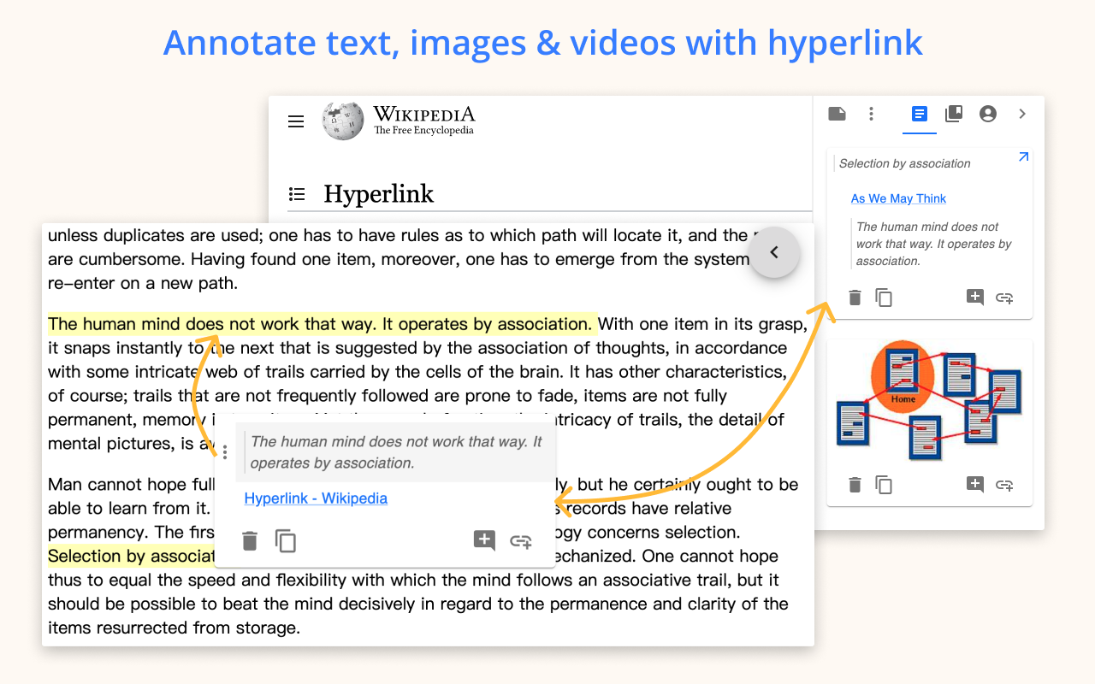The image size is (1095, 684).
Task: Open the popup card's vertical dots menu
Action: coord(224,451)
